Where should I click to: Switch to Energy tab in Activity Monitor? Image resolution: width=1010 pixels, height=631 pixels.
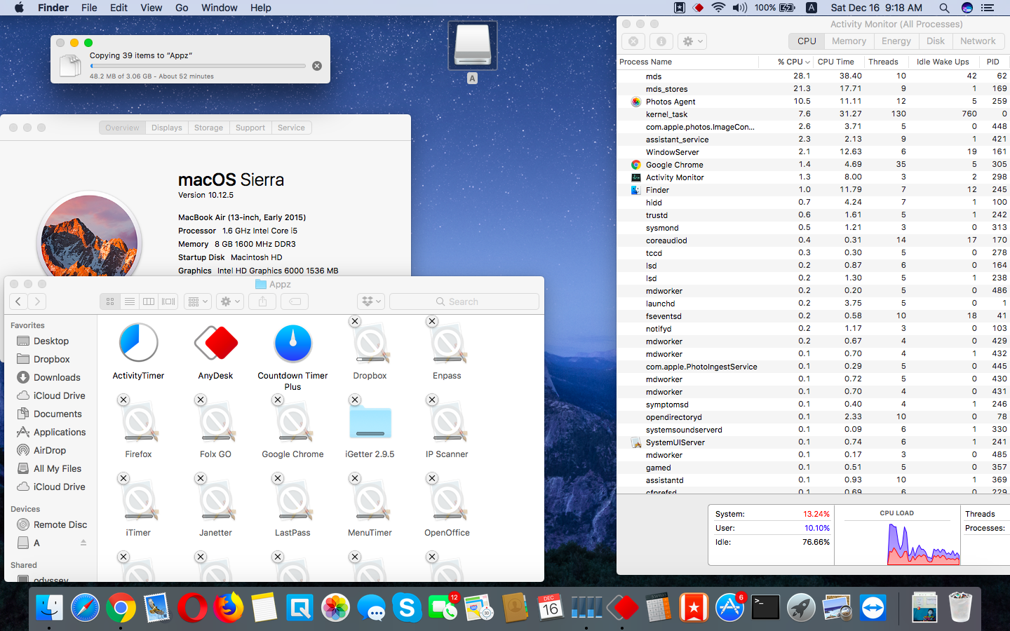coord(896,41)
